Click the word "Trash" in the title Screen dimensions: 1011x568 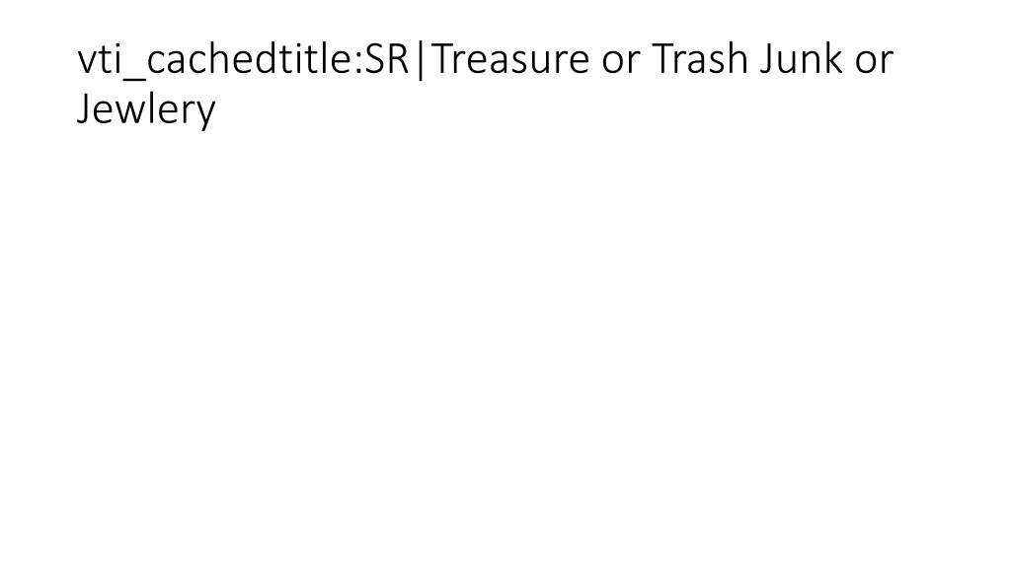click(x=700, y=59)
